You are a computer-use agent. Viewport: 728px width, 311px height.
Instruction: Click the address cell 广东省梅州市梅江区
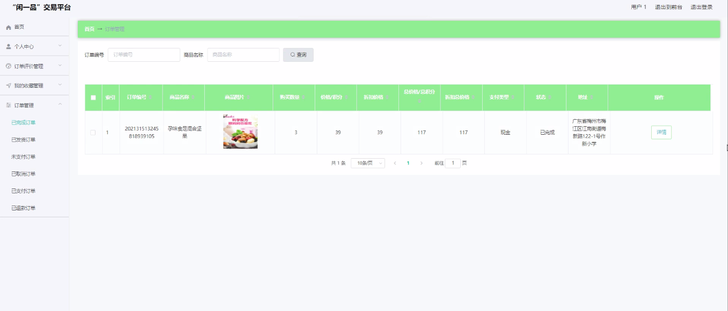point(589,133)
